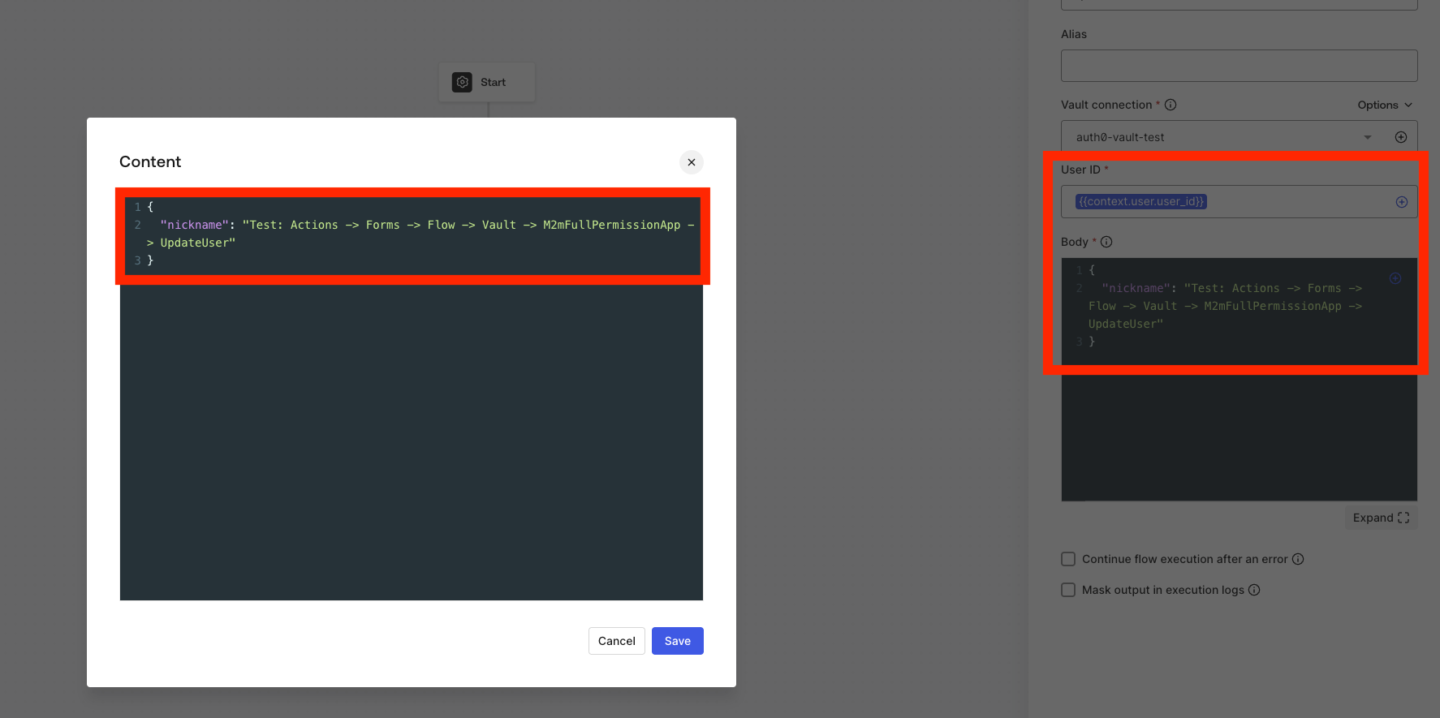Viewport: 1440px width, 718px height.
Task: Expand the Body editor
Action: coord(1381,518)
